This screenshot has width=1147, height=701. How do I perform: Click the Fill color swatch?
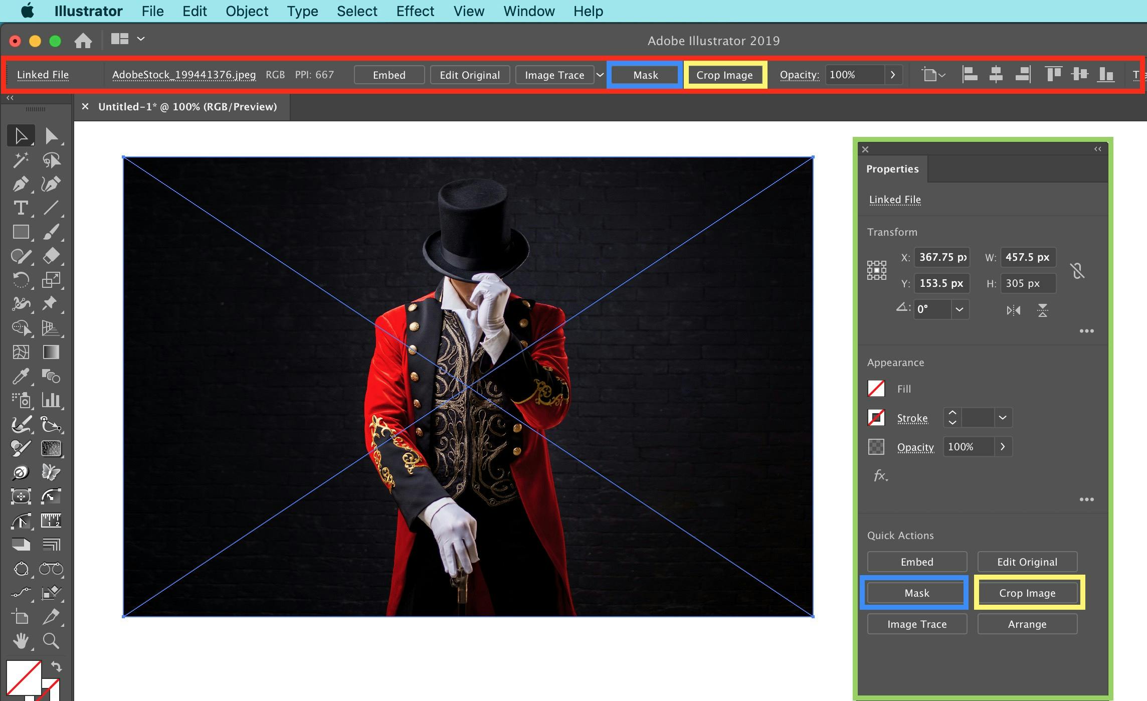coord(876,388)
